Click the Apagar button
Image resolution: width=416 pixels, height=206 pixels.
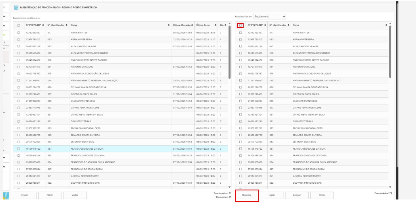(297, 195)
